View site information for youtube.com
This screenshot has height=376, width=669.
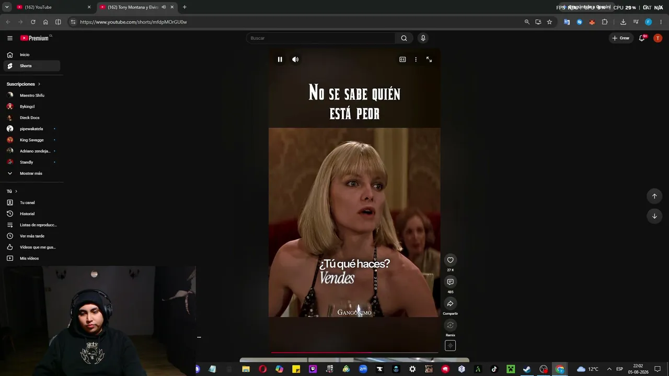pyautogui.click(x=73, y=22)
